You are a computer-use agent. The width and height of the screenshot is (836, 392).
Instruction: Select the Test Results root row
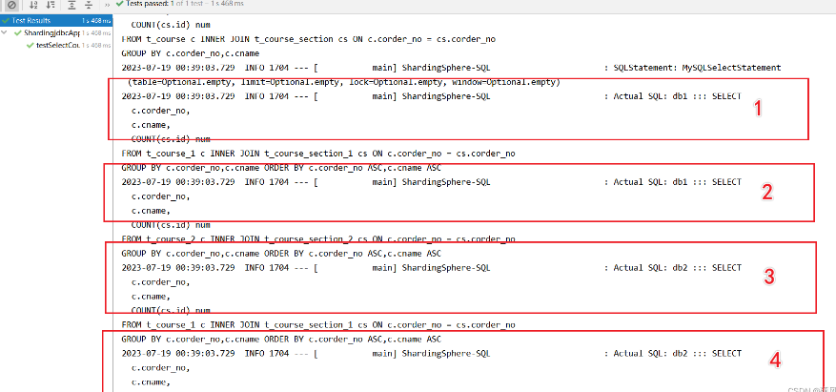pos(56,21)
